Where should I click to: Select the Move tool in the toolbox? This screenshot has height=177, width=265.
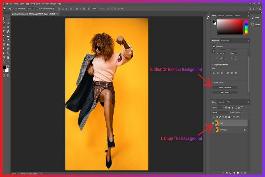point(4,18)
